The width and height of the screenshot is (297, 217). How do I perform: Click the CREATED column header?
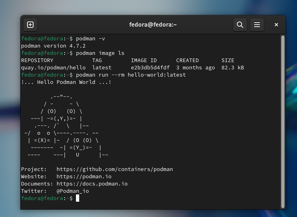pyautogui.click(x=187, y=61)
